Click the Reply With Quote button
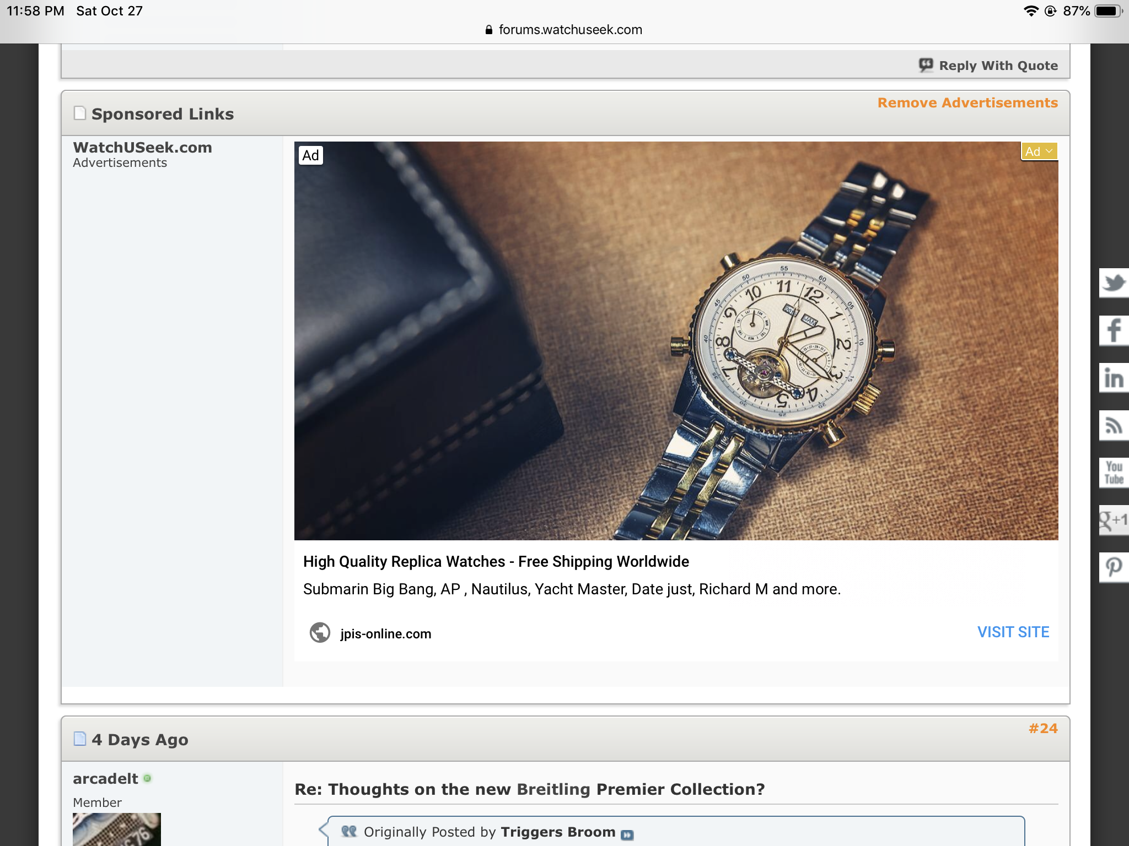 pyautogui.click(x=988, y=66)
